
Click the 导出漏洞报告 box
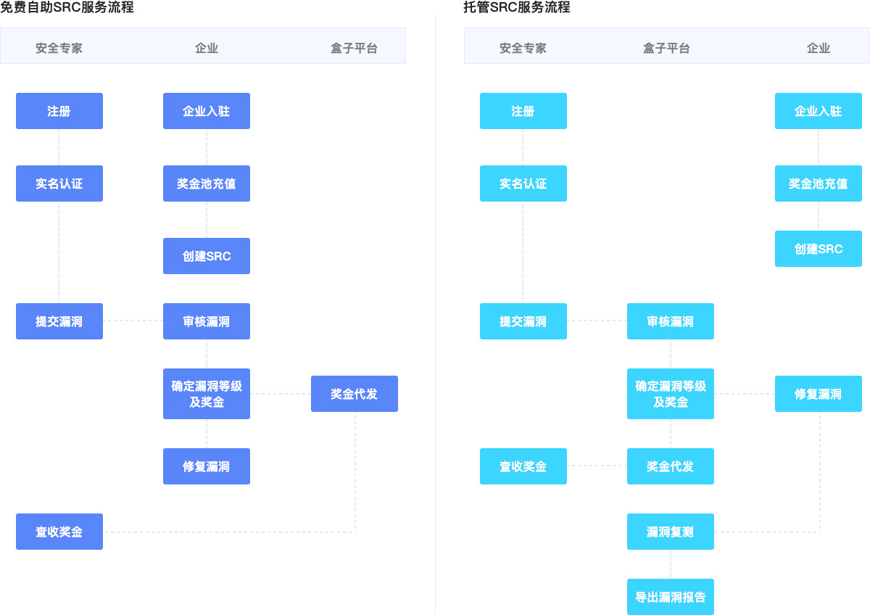pyautogui.click(x=670, y=597)
